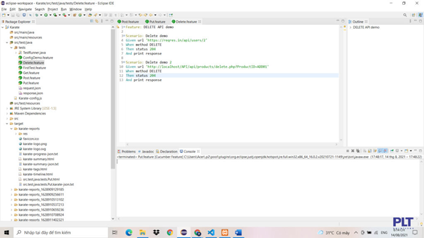Toggle Link with Editor in Package Explorer
This screenshot has height=238, width=424.
(x=96, y=22)
